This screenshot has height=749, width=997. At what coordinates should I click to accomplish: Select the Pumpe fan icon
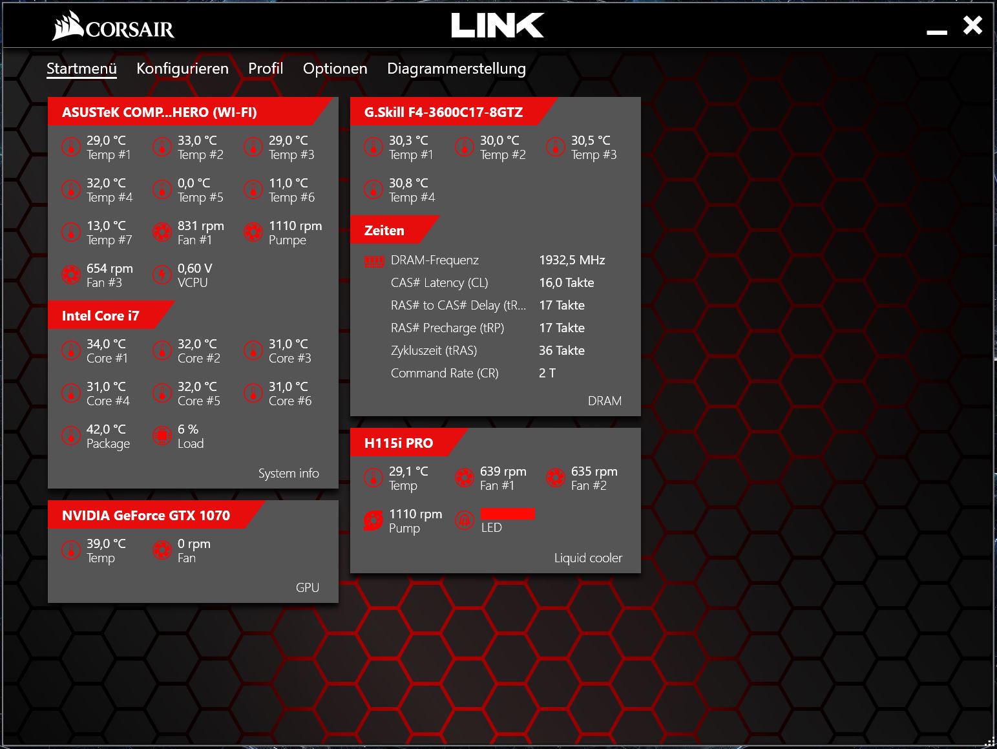(x=253, y=232)
